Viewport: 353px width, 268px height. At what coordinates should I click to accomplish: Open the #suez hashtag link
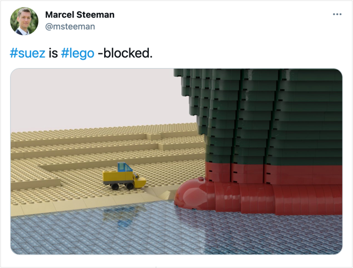[28, 53]
